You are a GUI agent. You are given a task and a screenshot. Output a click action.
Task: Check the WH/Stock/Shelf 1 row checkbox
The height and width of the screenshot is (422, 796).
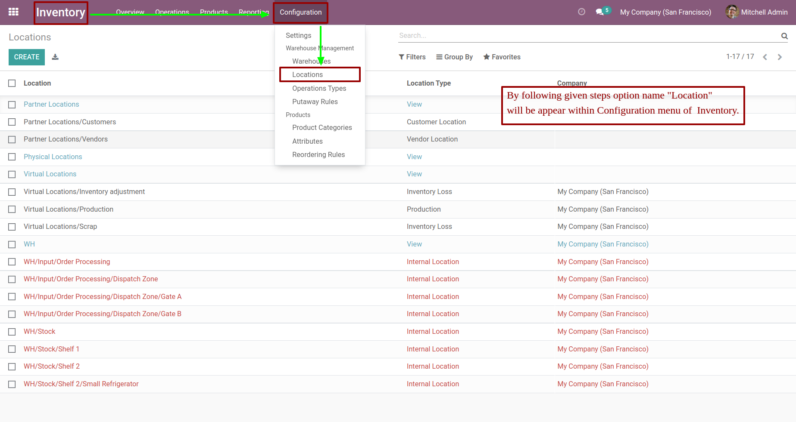tap(12, 349)
